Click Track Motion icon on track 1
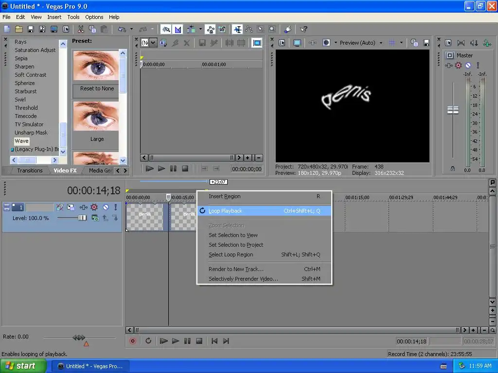Screen dimensions: 498x373 [x=71, y=207]
